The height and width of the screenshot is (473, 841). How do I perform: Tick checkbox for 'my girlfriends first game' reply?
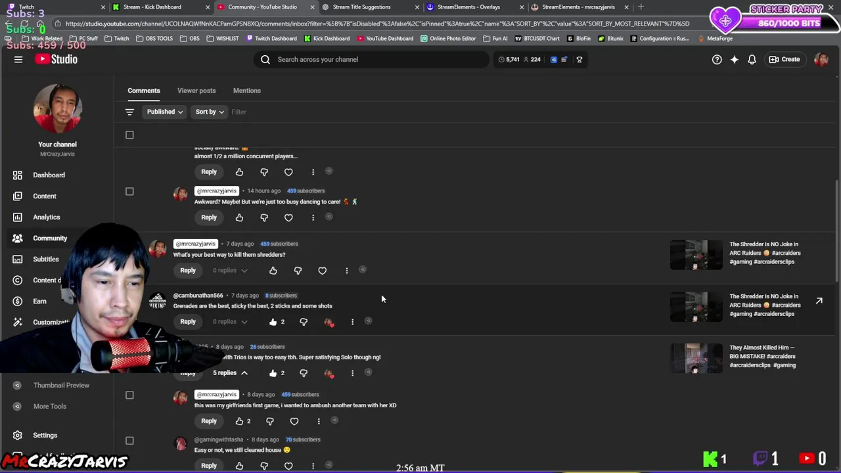click(129, 395)
